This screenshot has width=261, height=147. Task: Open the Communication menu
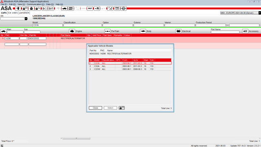click(35, 4)
